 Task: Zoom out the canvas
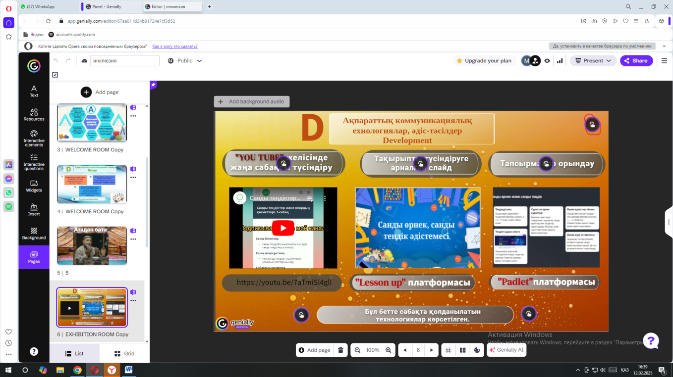pyautogui.click(x=357, y=350)
